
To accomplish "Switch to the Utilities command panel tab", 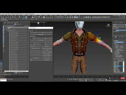I will point(124,23).
